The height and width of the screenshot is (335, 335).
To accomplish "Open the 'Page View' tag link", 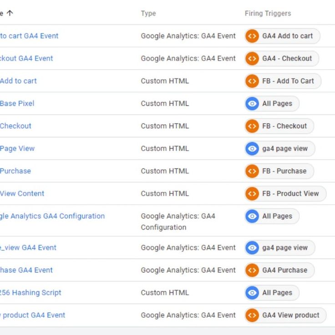I will (x=17, y=148).
